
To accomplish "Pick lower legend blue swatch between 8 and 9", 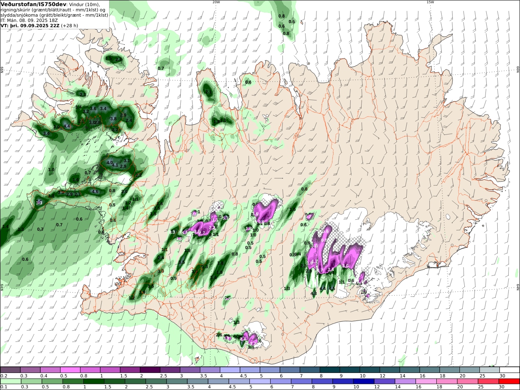I will (x=323, y=381).
